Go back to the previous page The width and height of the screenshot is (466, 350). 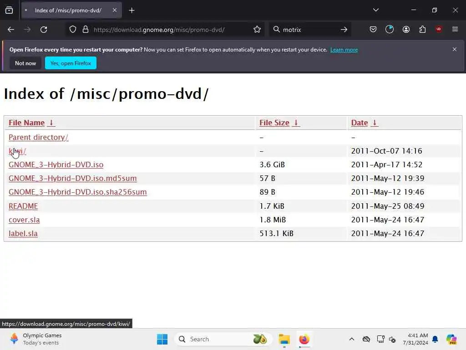11,30
